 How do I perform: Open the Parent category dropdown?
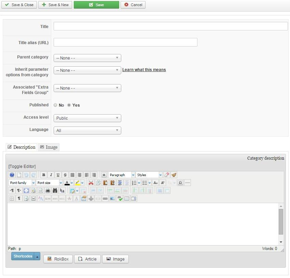87,58
